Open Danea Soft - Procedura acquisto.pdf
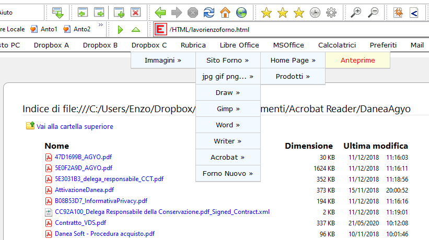Image resolution: width=429 pixels, height=240 pixels. pos(105,234)
